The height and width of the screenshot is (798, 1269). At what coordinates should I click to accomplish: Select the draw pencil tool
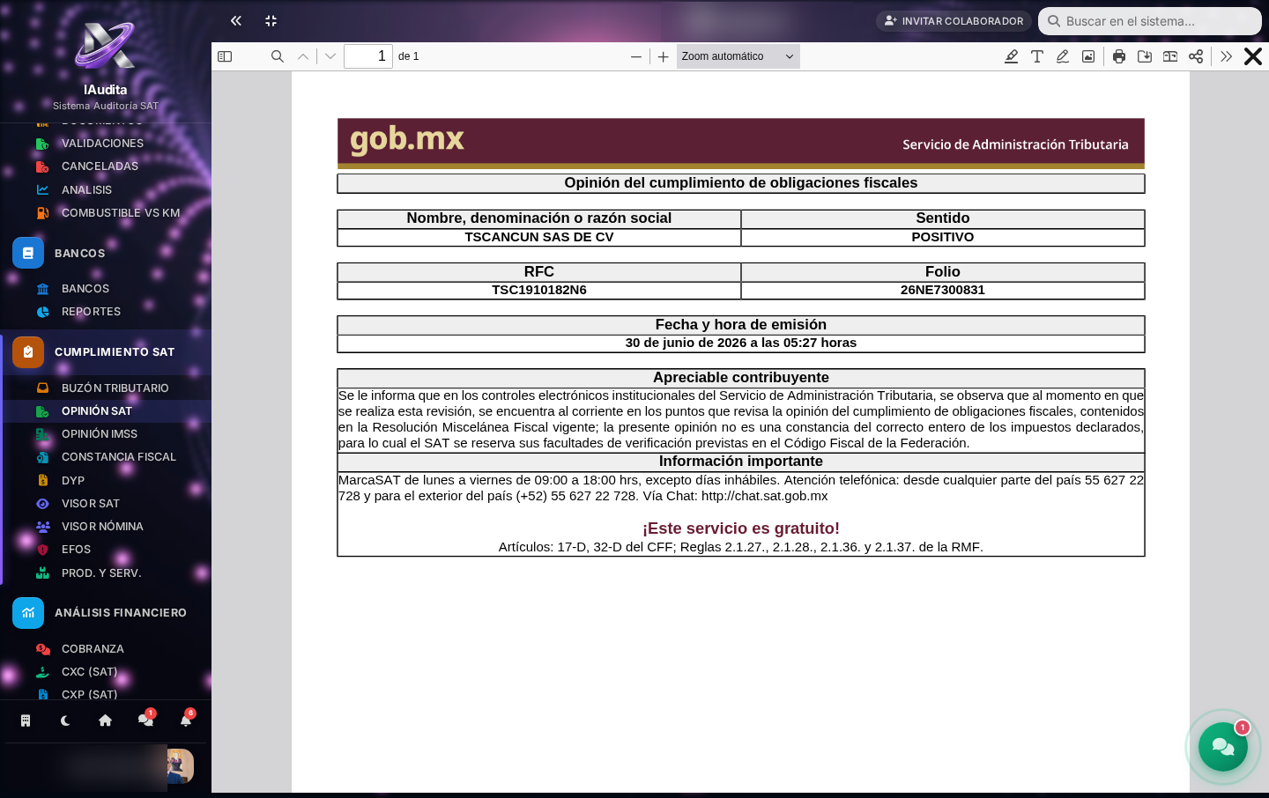pos(1063,56)
